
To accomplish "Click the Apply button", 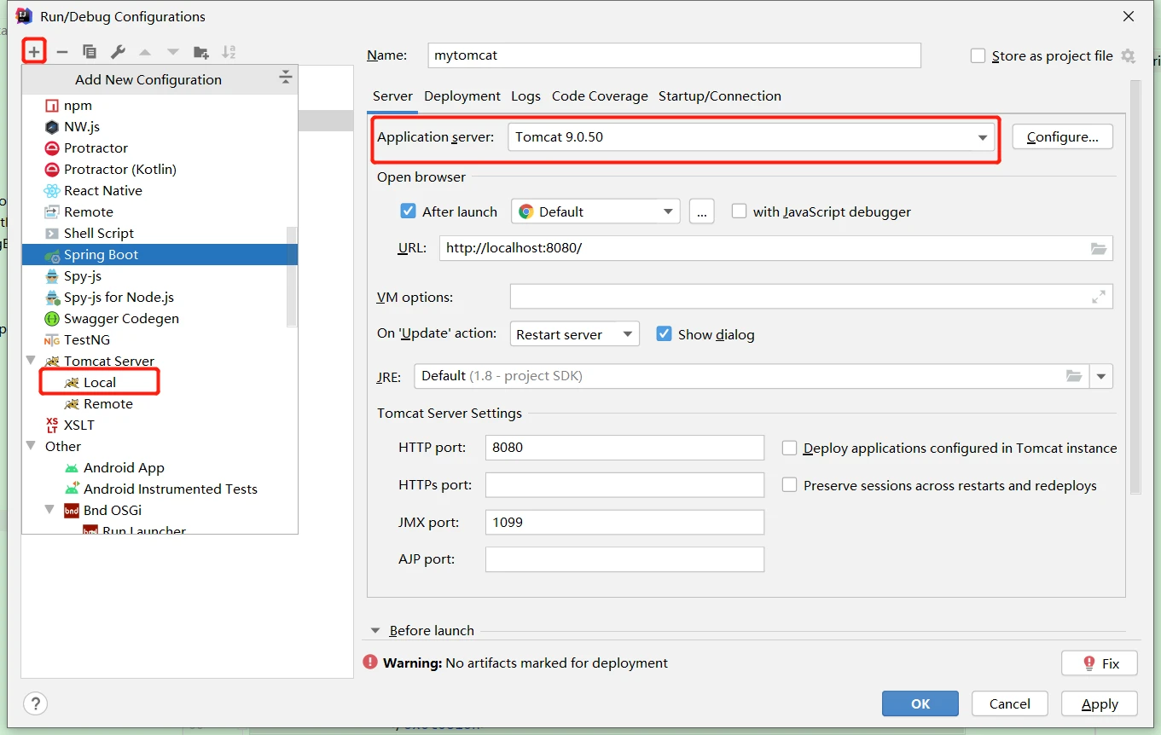I will 1100,703.
